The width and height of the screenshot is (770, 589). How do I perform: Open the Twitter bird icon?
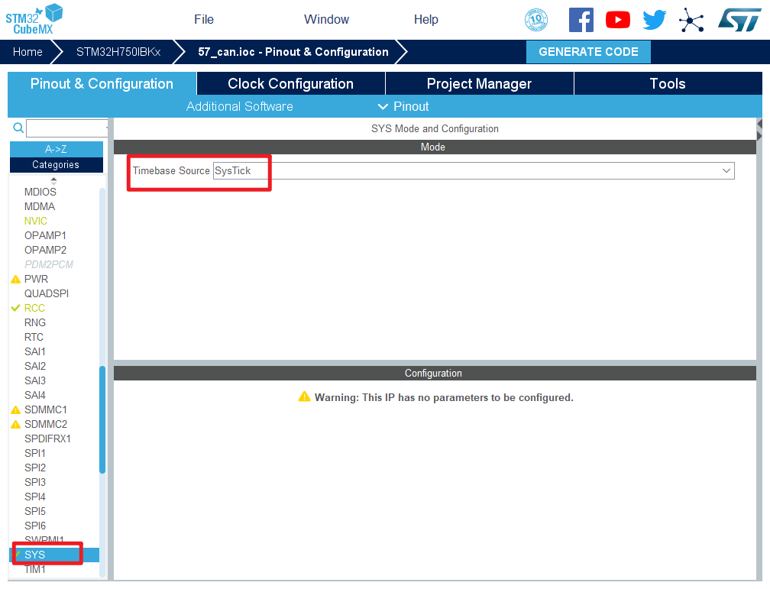click(x=655, y=20)
